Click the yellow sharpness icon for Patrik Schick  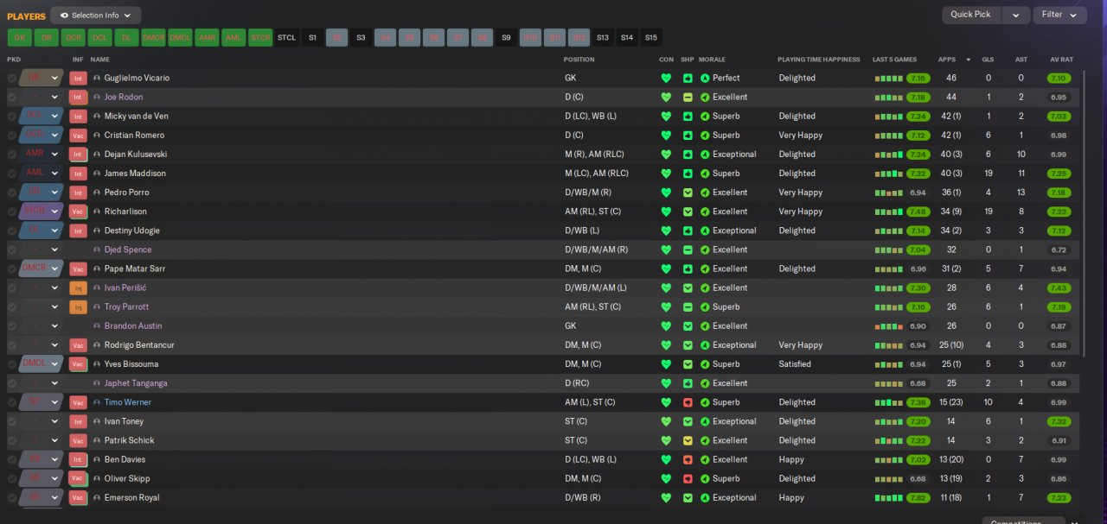(688, 440)
